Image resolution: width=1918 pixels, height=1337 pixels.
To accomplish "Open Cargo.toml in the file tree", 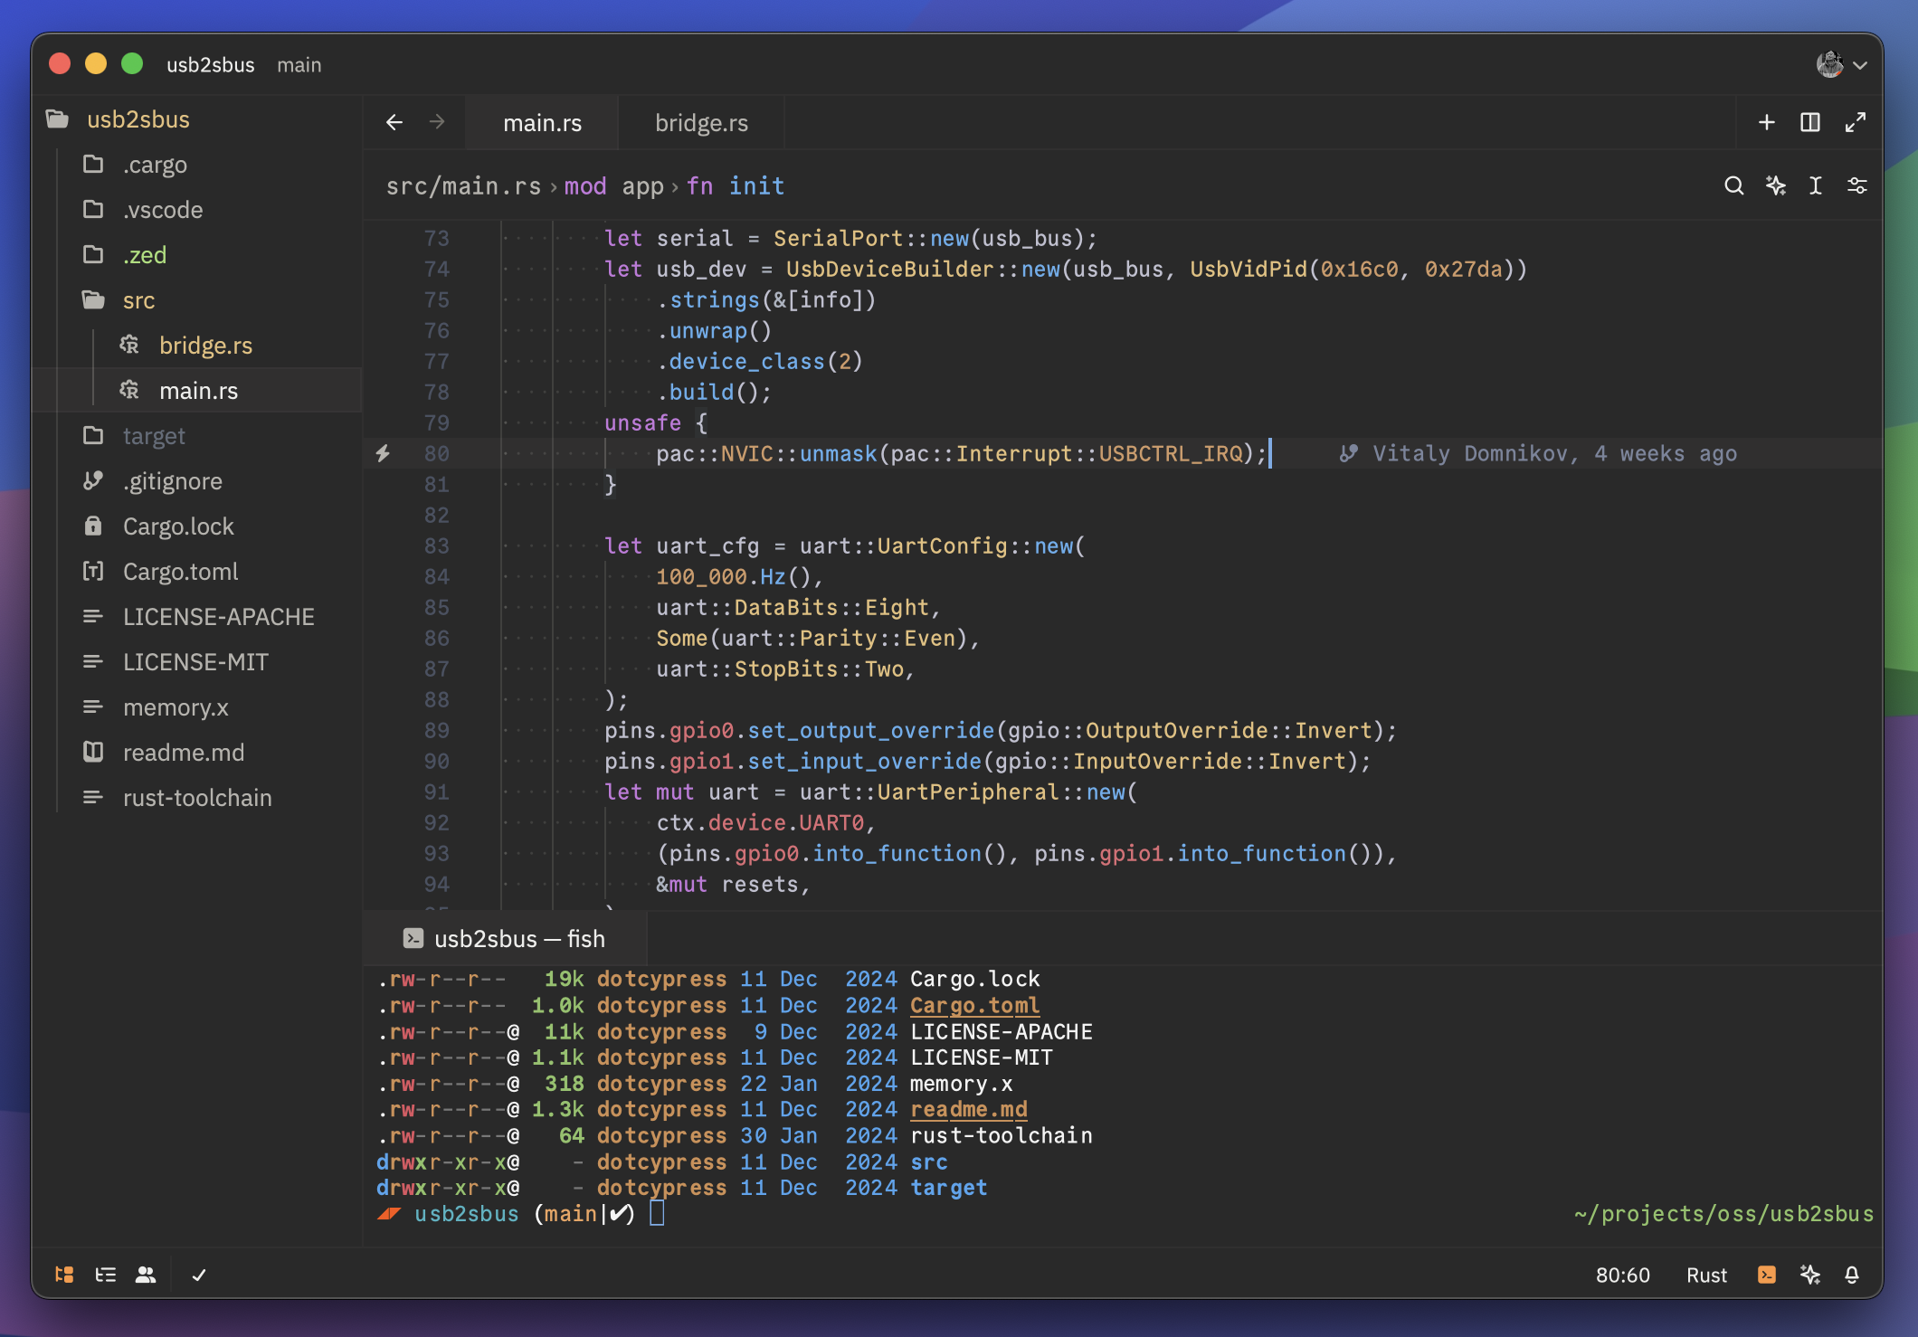I will click(x=197, y=572).
